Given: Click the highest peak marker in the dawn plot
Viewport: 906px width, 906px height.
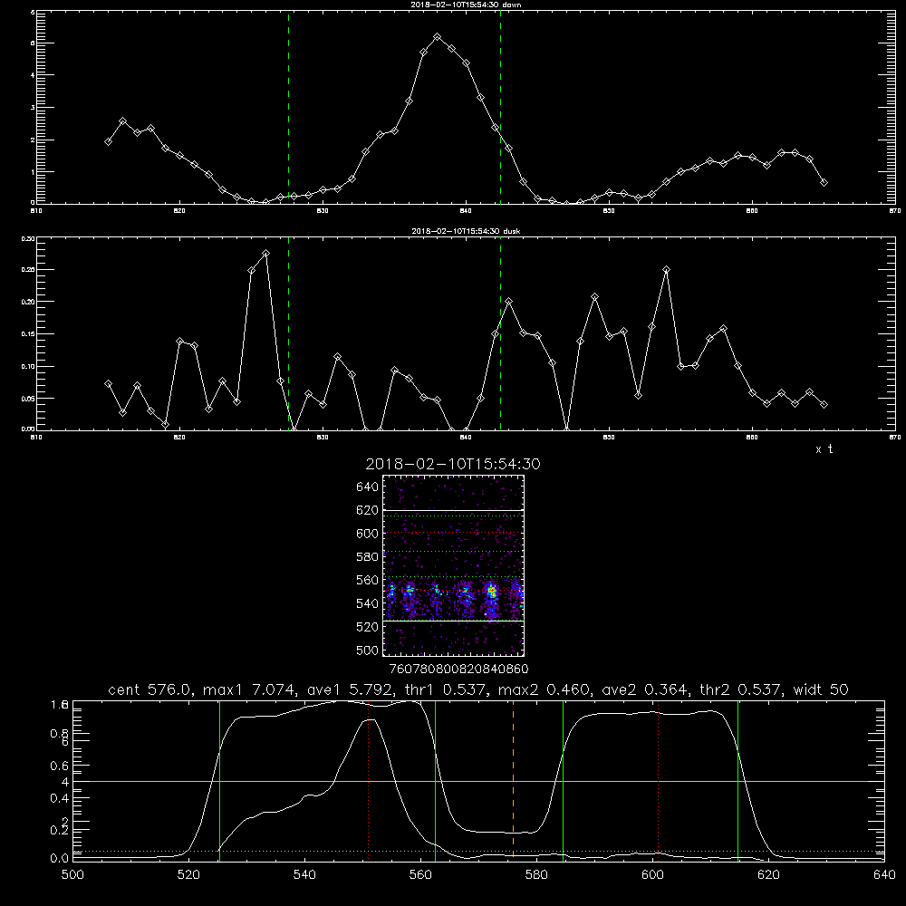Looking at the screenshot, I should coord(438,37).
